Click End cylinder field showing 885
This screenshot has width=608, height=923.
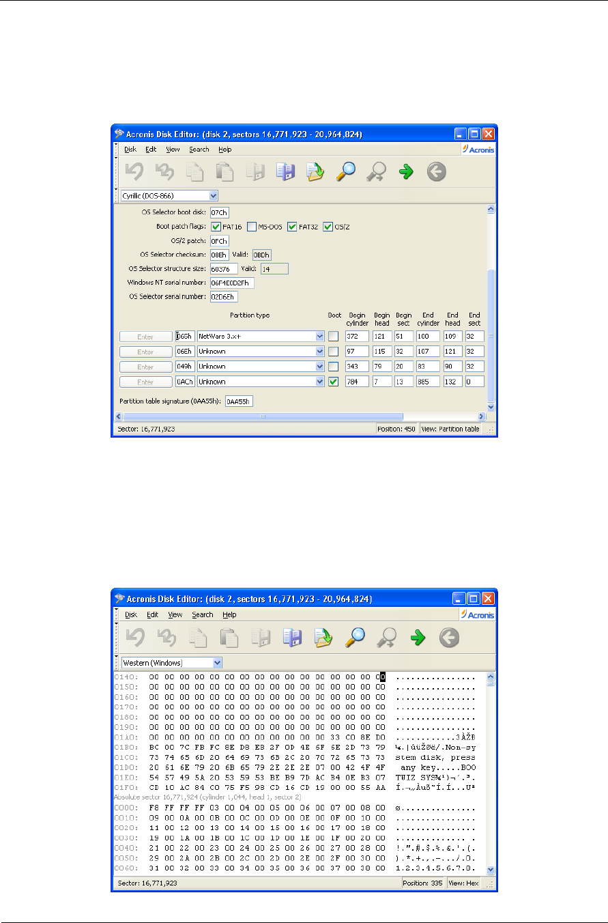429,382
